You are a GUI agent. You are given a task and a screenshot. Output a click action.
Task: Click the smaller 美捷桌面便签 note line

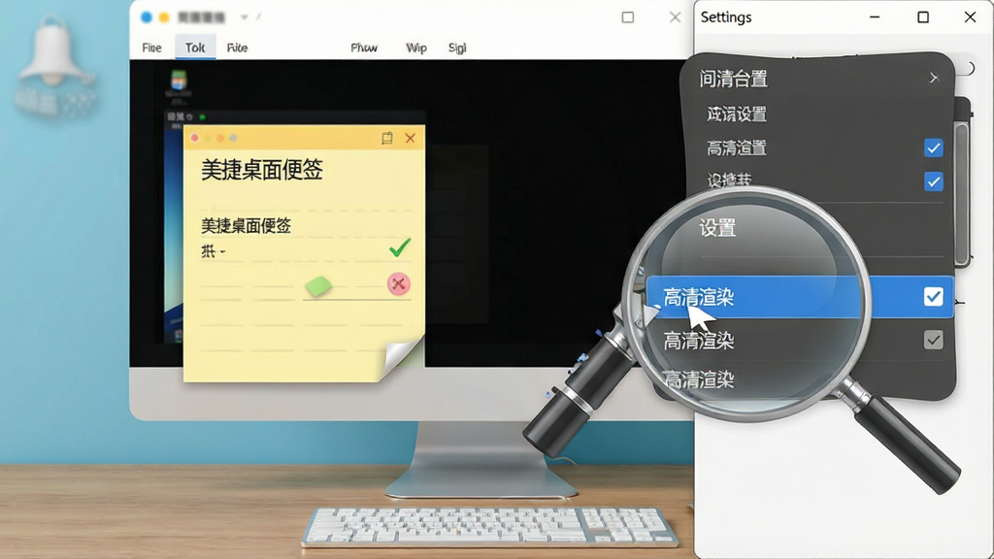coord(246,225)
